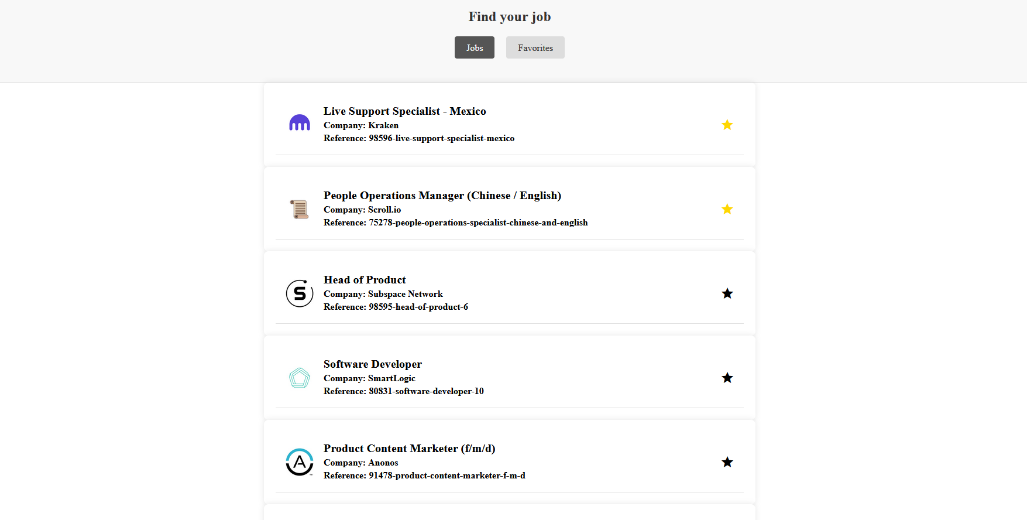This screenshot has height=520, width=1027.
Task: Click the Find your job heading
Action: [509, 16]
